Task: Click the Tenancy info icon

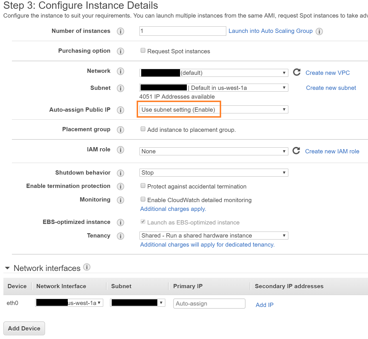Action: [x=120, y=236]
